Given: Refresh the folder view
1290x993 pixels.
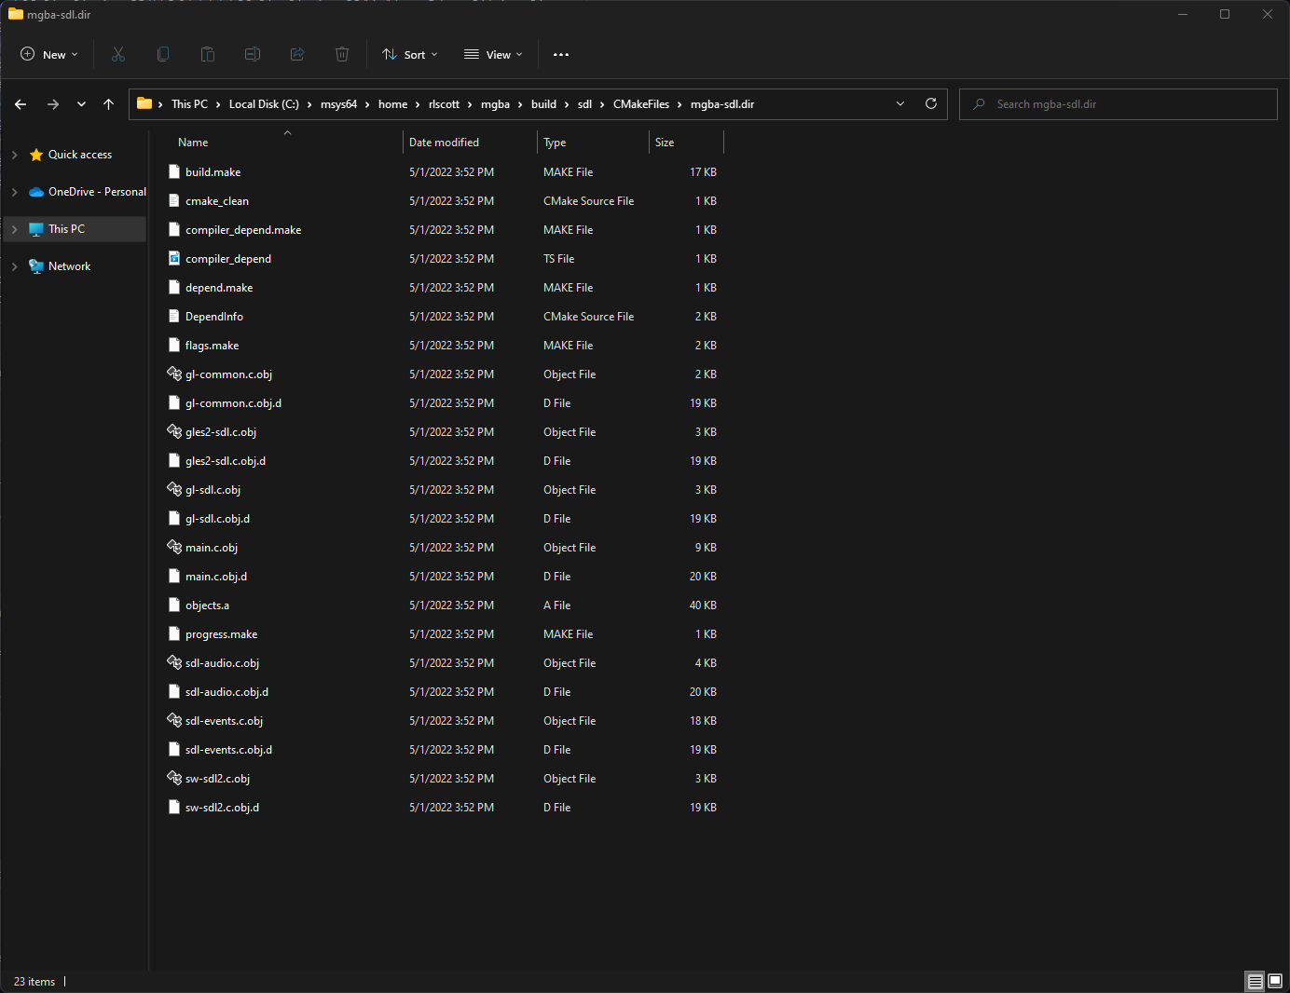Looking at the screenshot, I should [930, 103].
